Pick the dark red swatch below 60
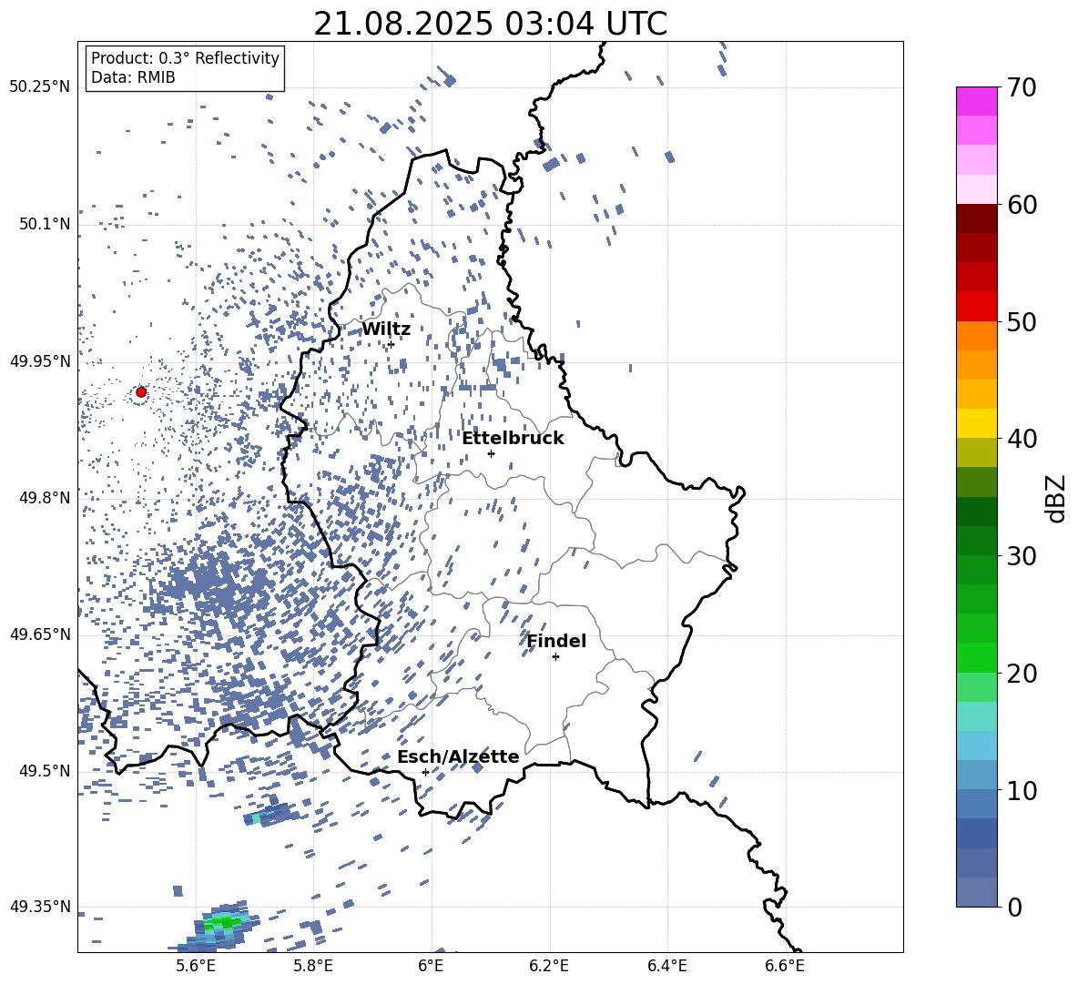The image size is (1078, 984). tap(976, 218)
